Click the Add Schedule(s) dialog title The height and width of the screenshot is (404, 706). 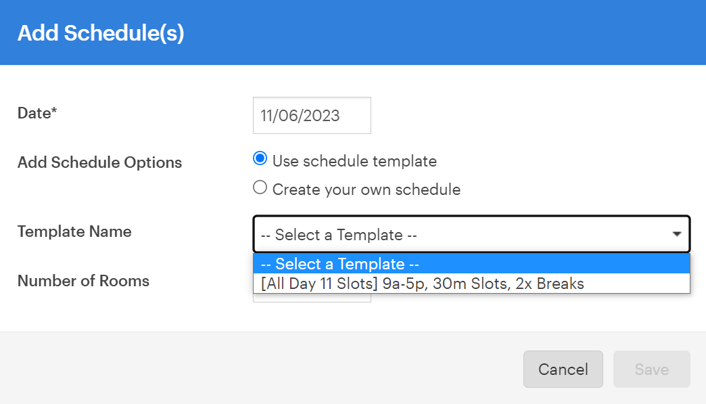coord(101,33)
